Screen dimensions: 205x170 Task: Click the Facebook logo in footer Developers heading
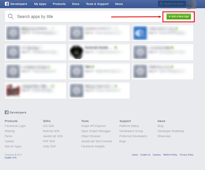pyautogui.click(x=7, y=112)
